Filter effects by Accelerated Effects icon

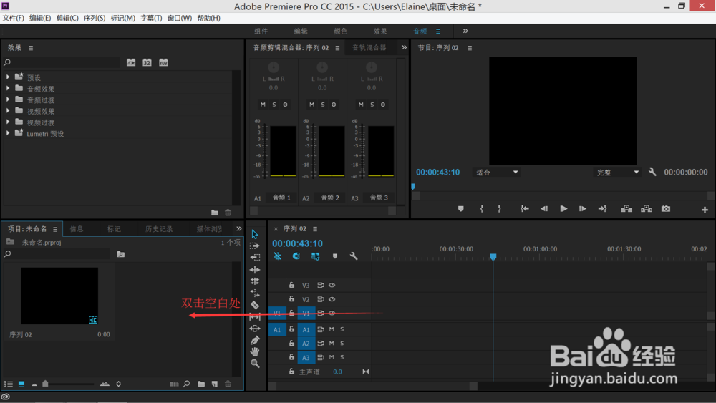click(x=131, y=62)
